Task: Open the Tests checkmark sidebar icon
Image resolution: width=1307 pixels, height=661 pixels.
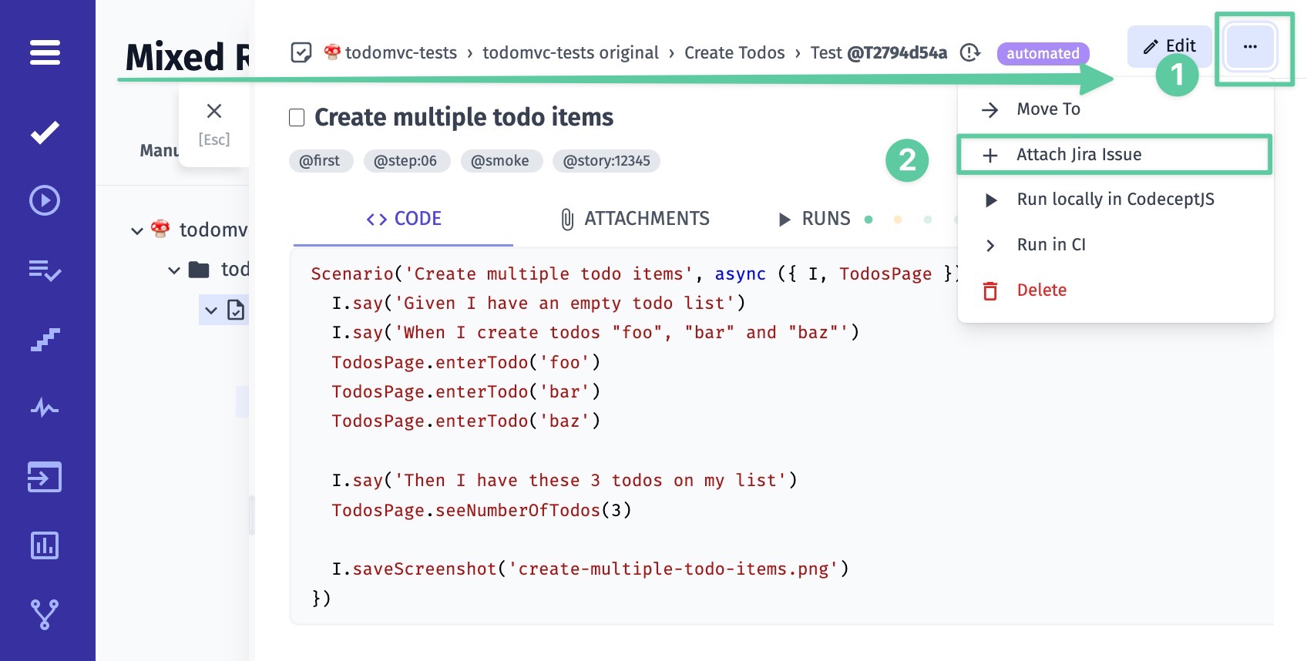Action: point(45,133)
